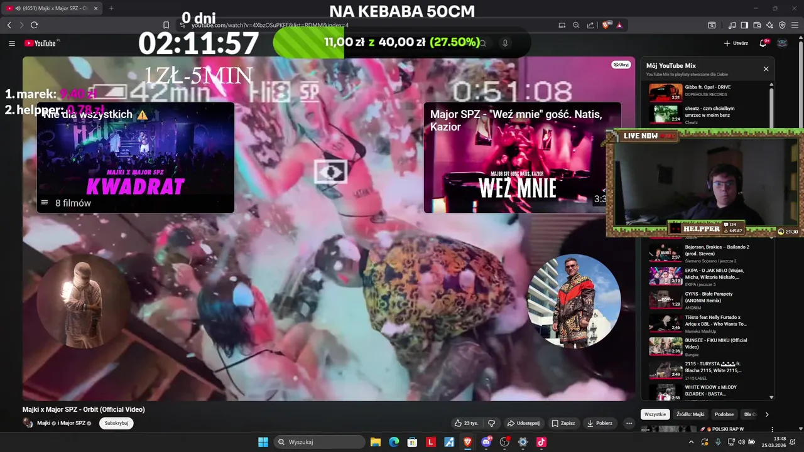This screenshot has height=452, width=804.
Task: Open more actions three-dot menu under video
Action: point(629,423)
